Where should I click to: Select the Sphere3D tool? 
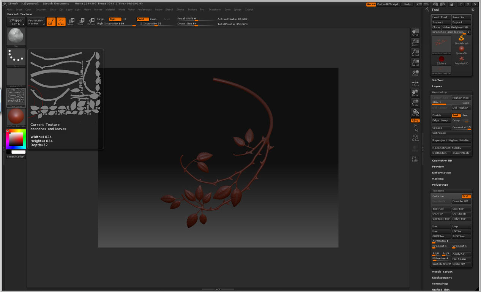[461, 50]
